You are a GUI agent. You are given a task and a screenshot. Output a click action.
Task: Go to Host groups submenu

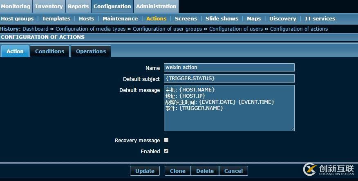click(17, 19)
